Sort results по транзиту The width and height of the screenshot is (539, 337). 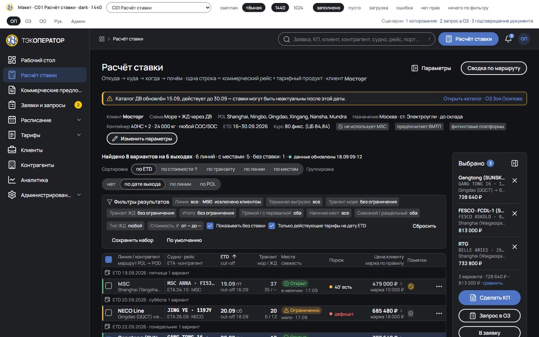click(x=221, y=169)
